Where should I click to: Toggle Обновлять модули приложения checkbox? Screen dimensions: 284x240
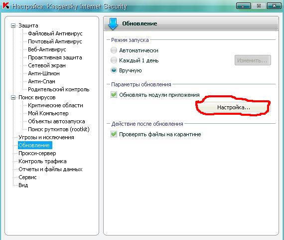click(114, 95)
